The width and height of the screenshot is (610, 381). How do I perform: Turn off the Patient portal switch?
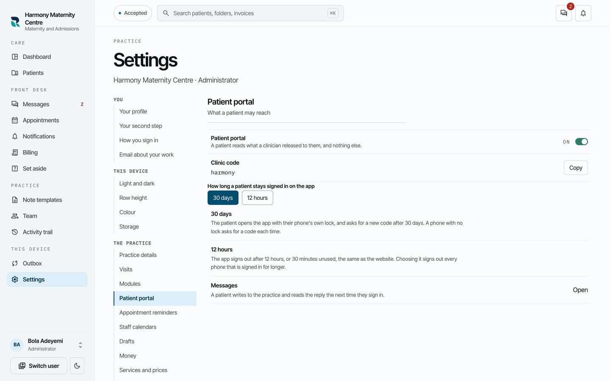582,142
